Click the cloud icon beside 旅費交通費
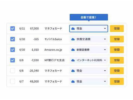 (x=73, y=39)
